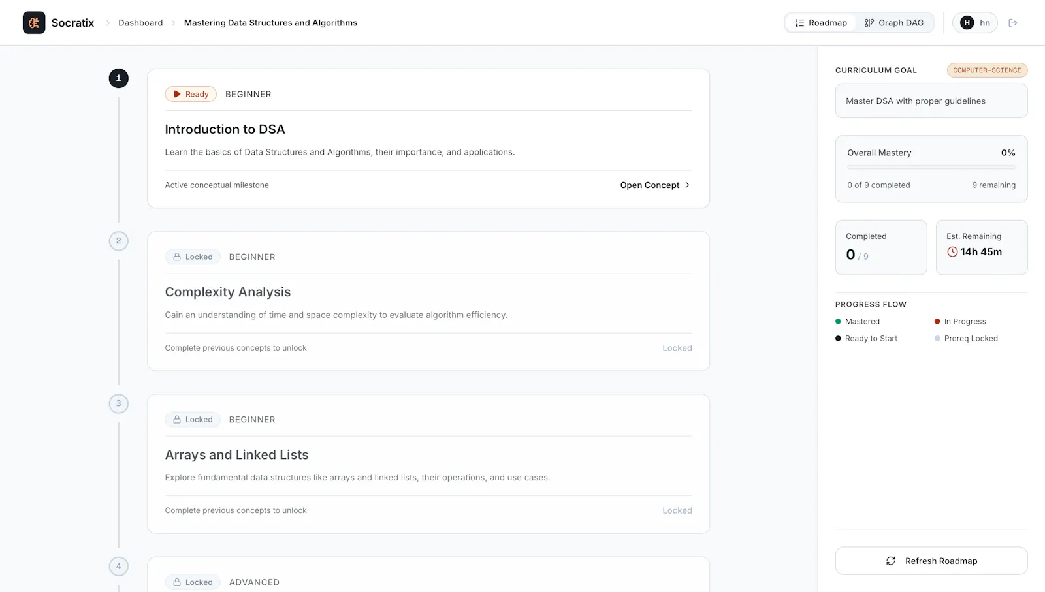
Task: Click the lock icon on Complexity Analysis
Action: (177, 257)
